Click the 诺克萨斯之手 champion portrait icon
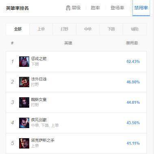Viewport: 154px width, 154px height. pos(24,143)
